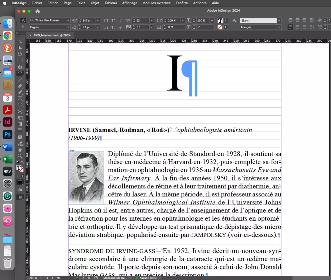Click the page number field showing 91
The height and width of the screenshot is (280, 331).
[x=59, y=278]
